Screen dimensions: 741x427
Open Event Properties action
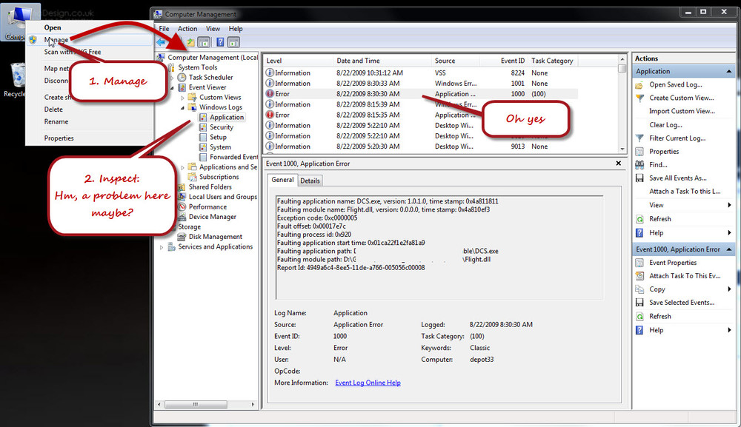pyautogui.click(x=673, y=262)
